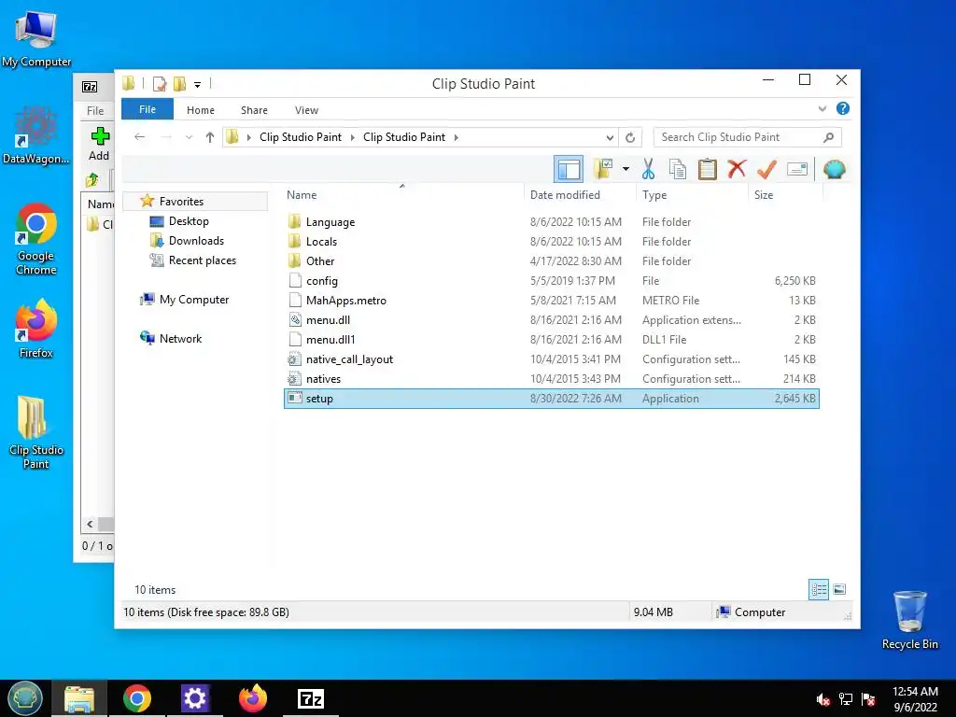Screen dimensions: 956x717
Task: Open Chrome from the taskbar
Action: [137, 698]
